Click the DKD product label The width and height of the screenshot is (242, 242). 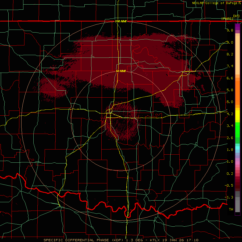click(x=236, y=16)
